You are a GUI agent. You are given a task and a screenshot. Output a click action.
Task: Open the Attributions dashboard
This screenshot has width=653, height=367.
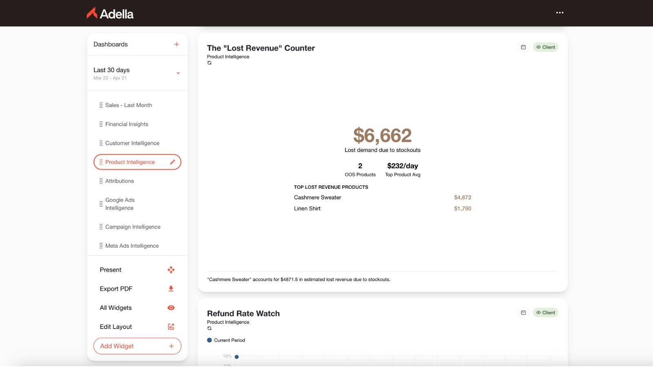click(120, 181)
